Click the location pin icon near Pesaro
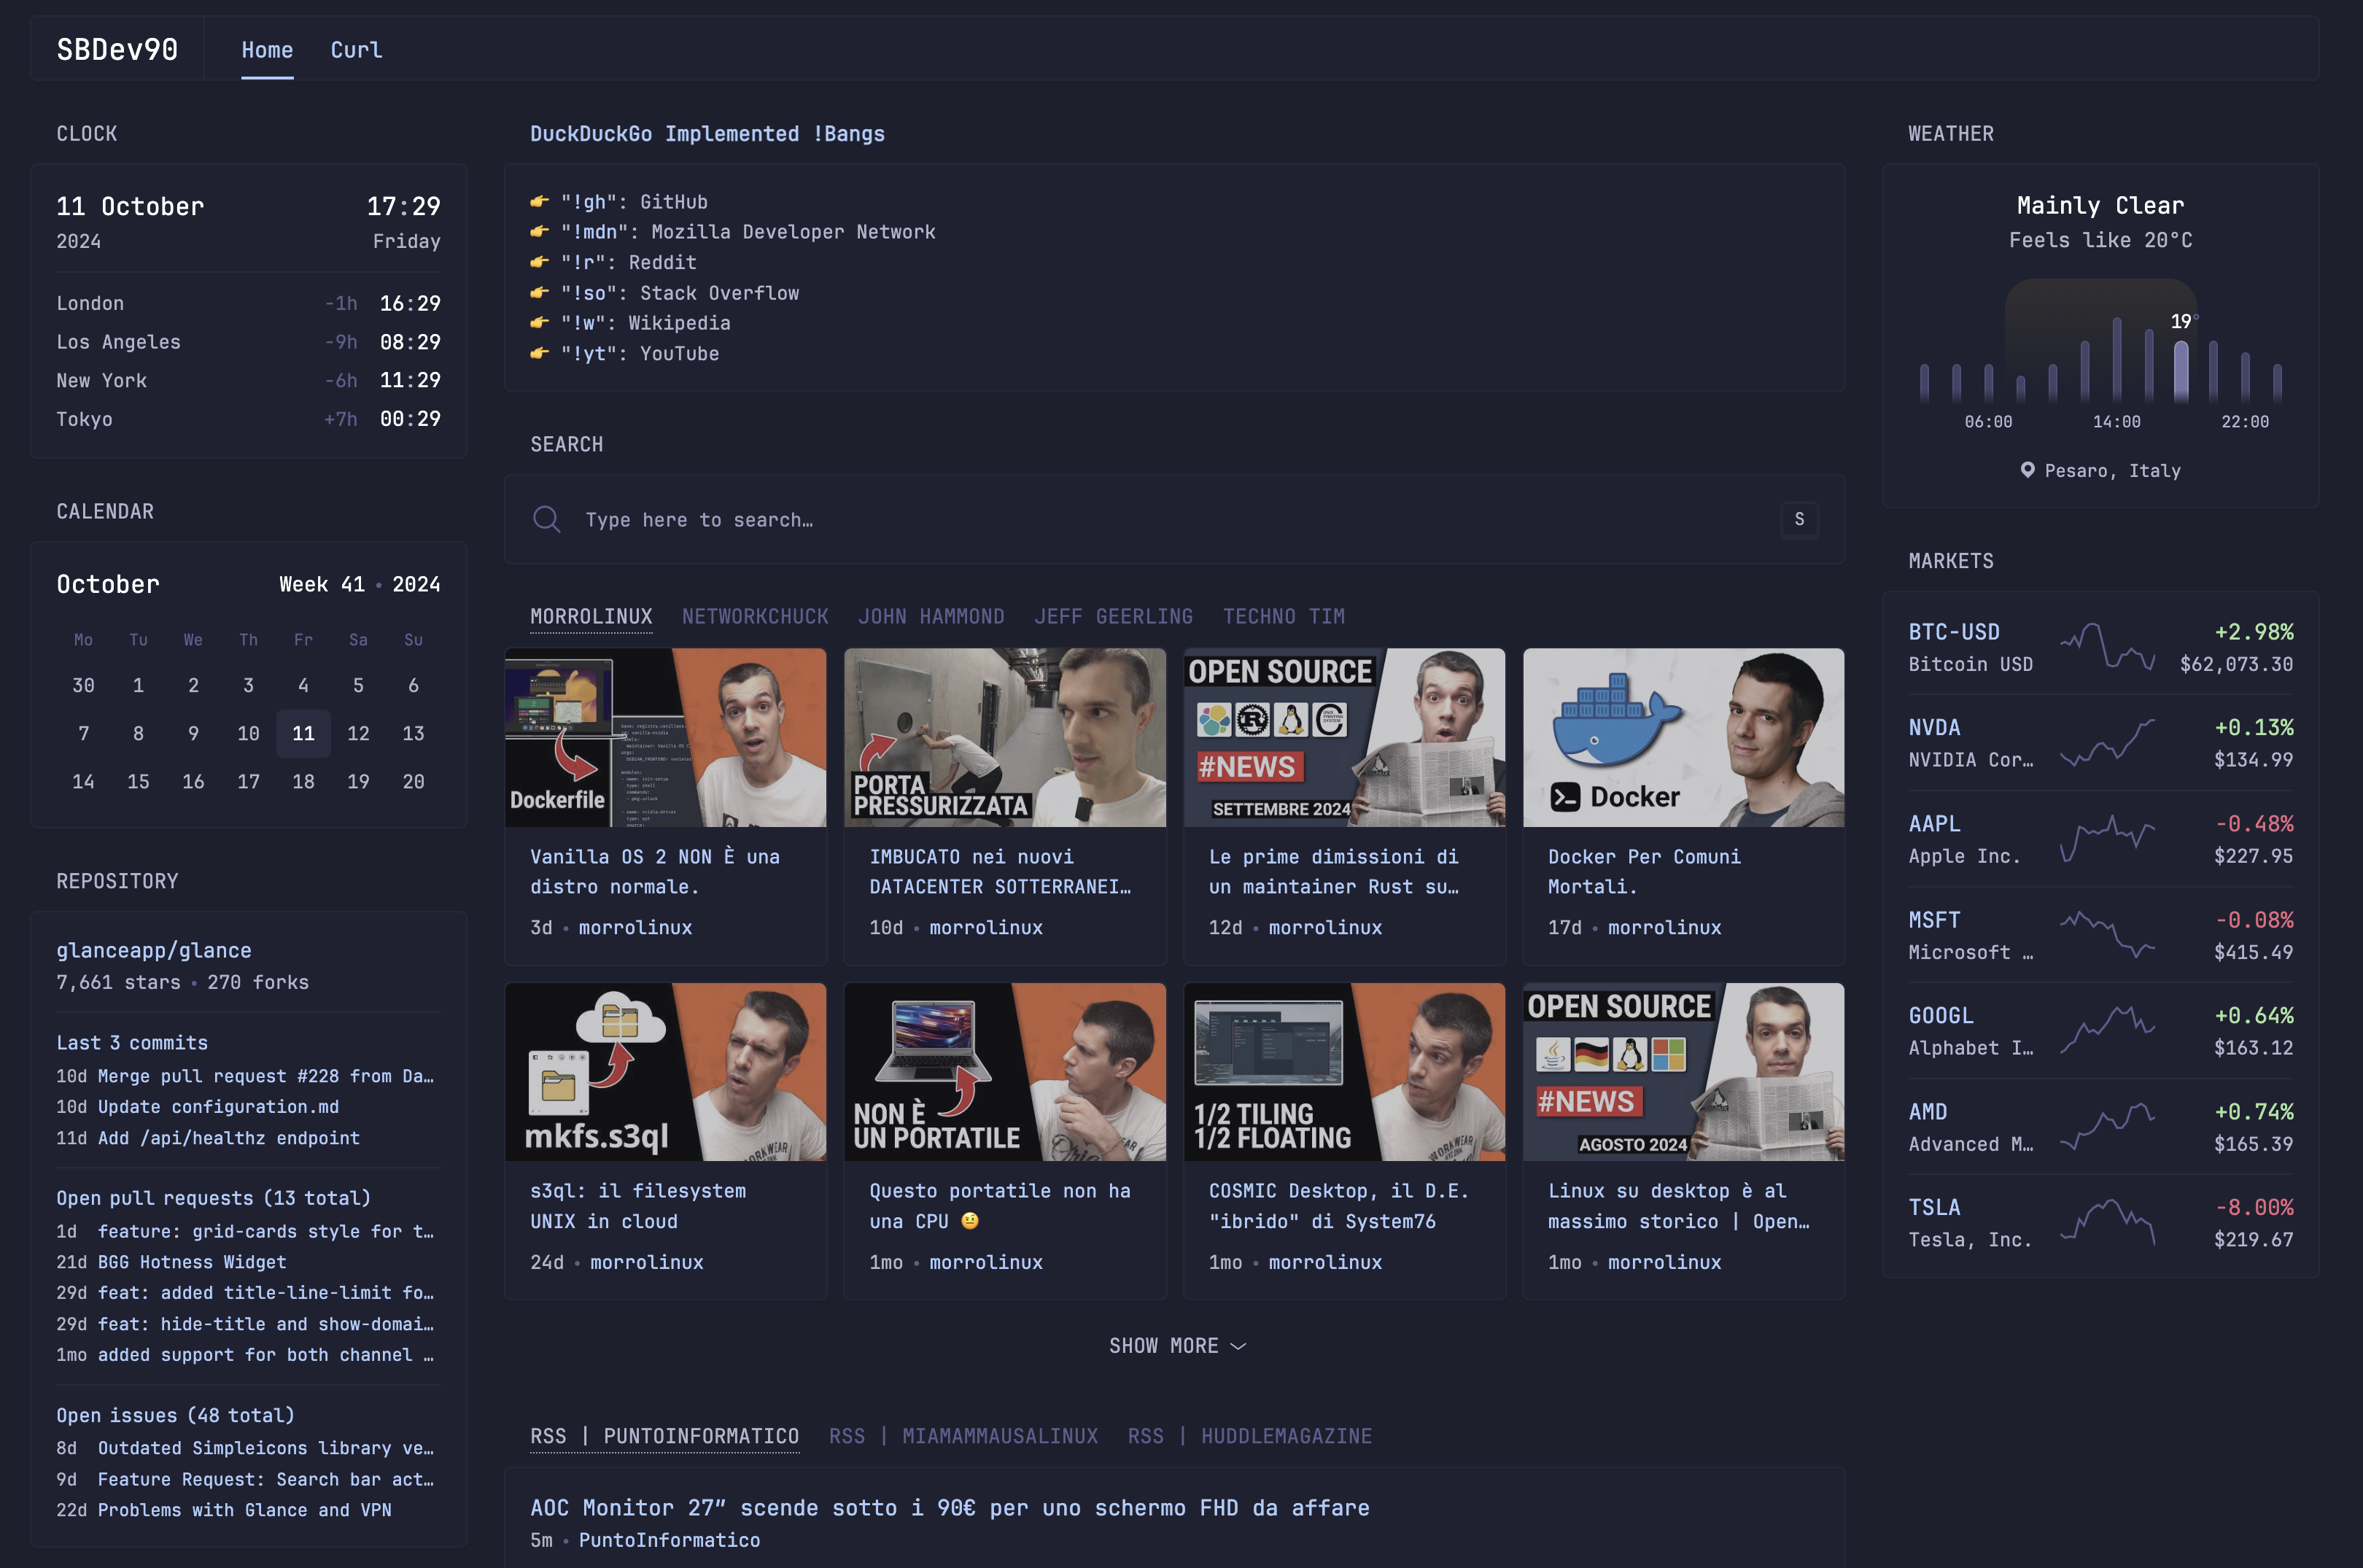This screenshot has width=2363, height=1568. tap(2027, 470)
